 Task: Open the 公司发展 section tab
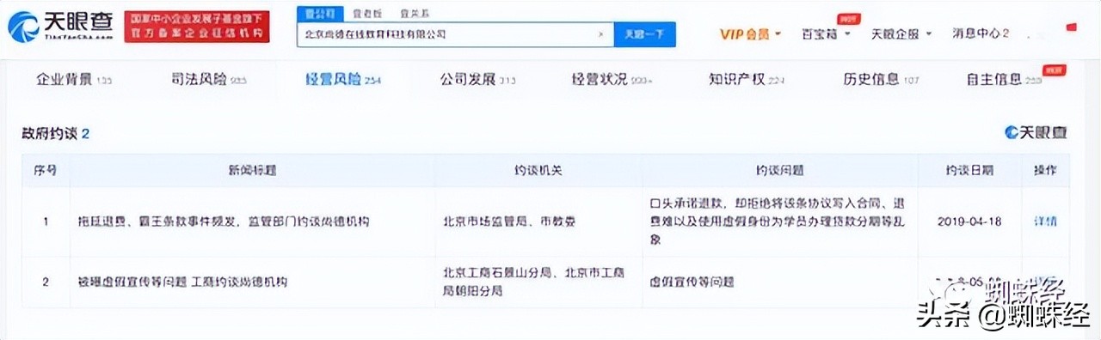coord(477,80)
